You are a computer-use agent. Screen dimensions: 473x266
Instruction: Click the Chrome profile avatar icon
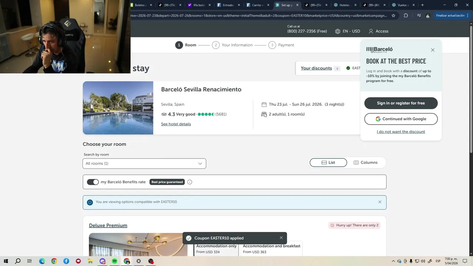point(428,16)
